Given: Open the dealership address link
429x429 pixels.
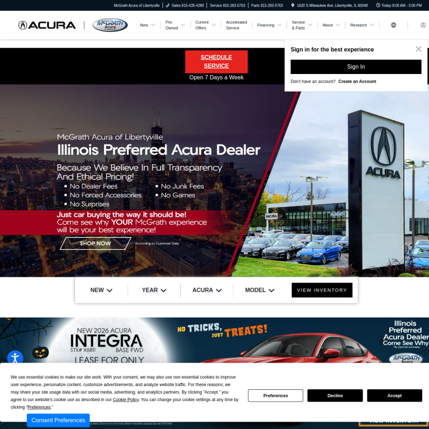Looking at the screenshot, I should pyautogui.click(x=332, y=5).
